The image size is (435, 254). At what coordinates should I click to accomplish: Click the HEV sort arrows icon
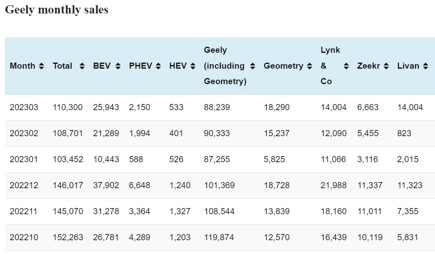193,66
